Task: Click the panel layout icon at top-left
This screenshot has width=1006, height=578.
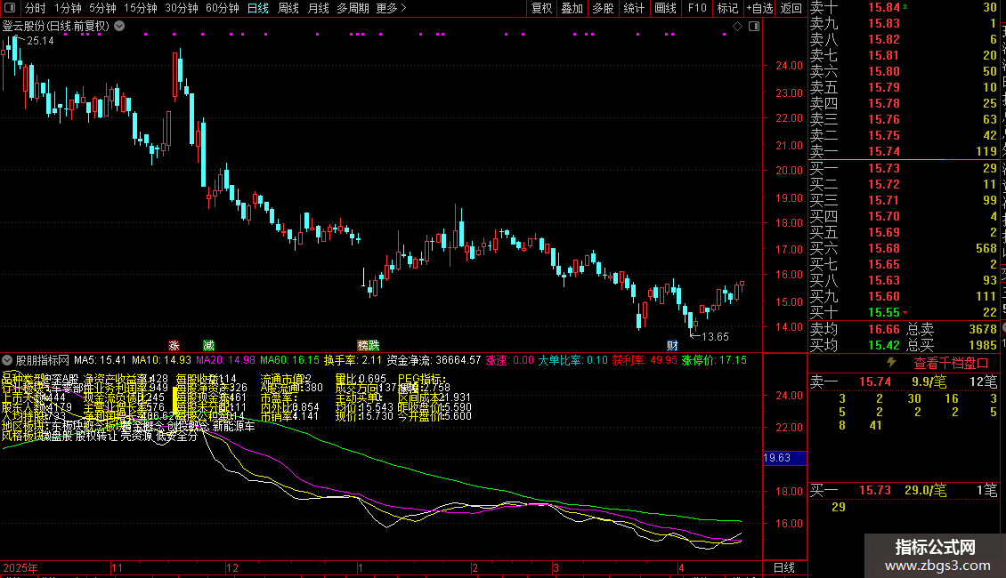Action: click(8, 8)
